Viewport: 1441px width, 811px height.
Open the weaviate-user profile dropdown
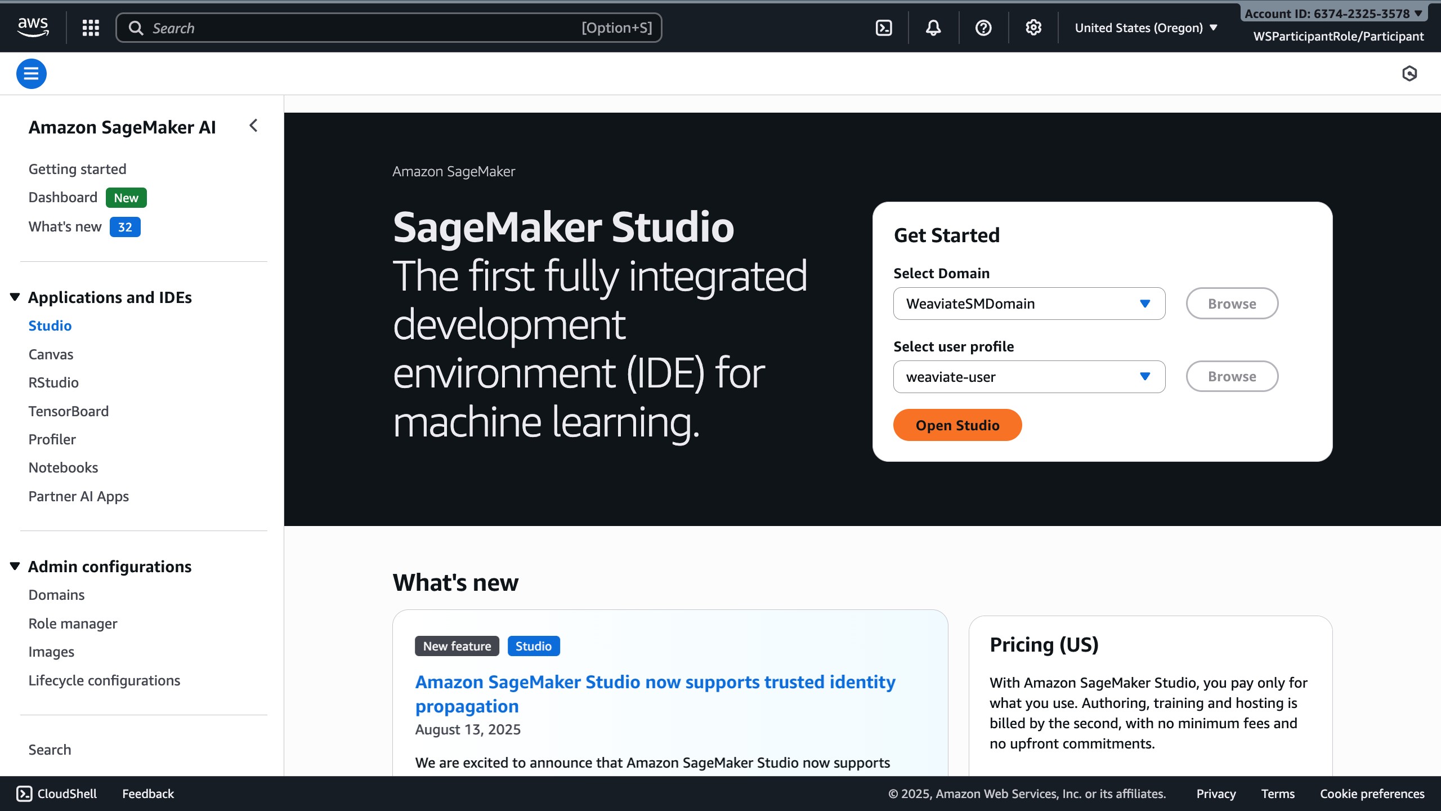coord(1029,377)
